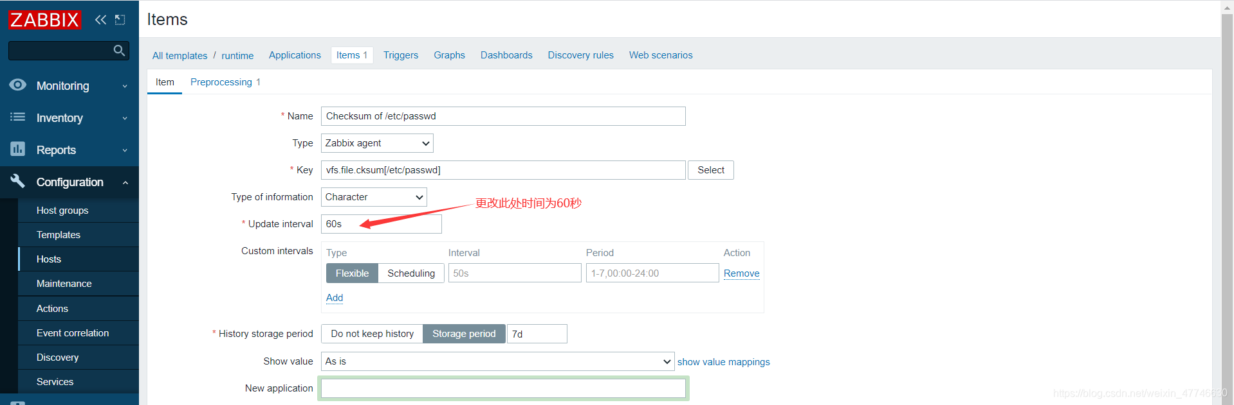Click the storage period 7d field

point(537,334)
